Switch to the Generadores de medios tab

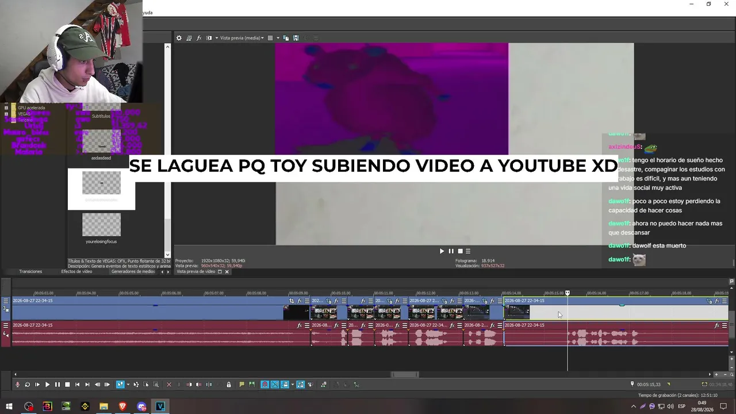tap(133, 271)
